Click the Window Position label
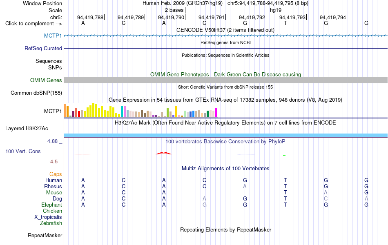Viewport: 388px width, 245px height. 42,3
